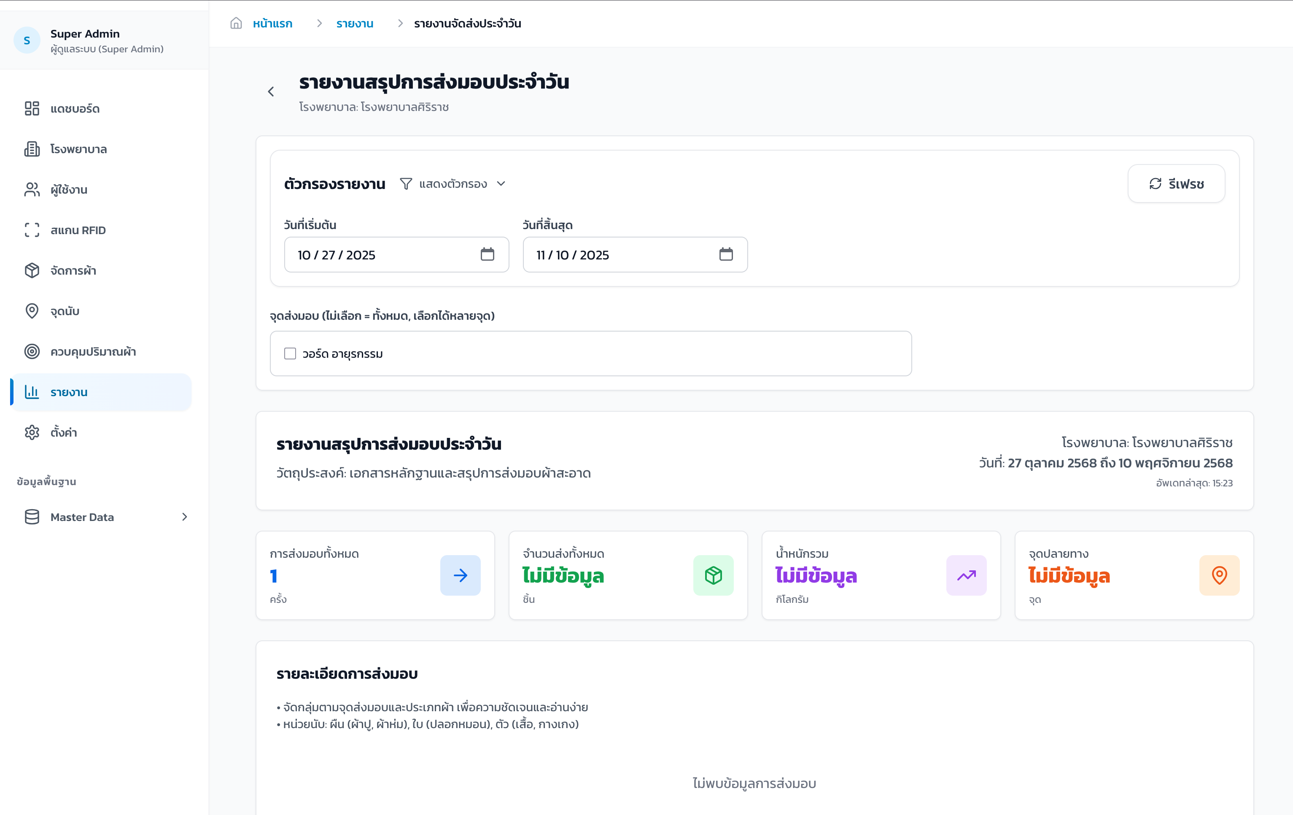Click the home icon in the breadcrumb
Screen dimensions: 1293x815
point(236,23)
